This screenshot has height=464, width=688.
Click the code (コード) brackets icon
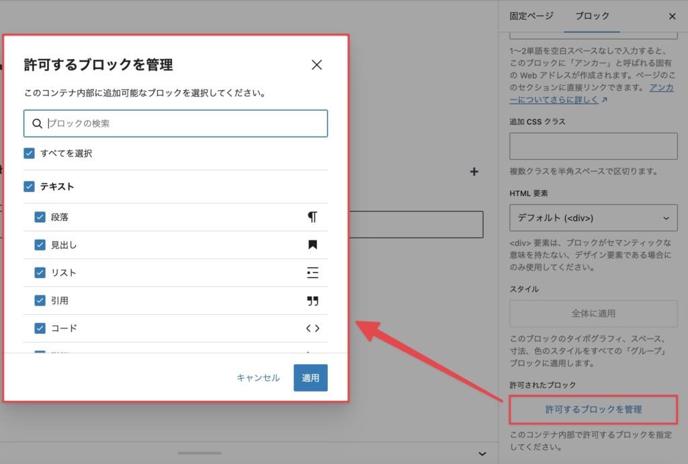click(x=312, y=328)
